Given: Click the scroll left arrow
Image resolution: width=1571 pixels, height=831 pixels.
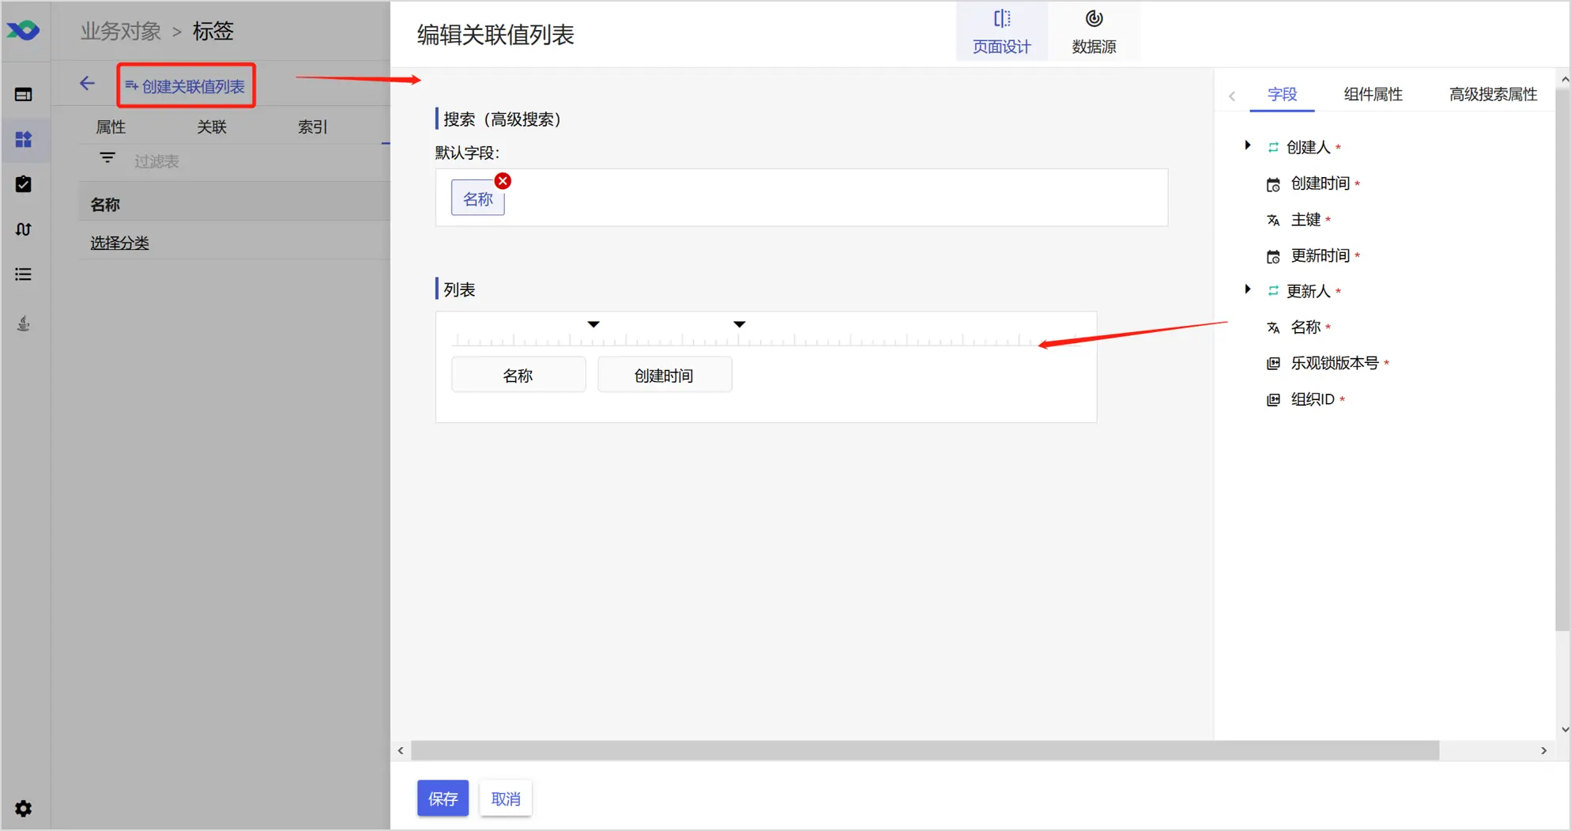Looking at the screenshot, I should [x=401, y=750].
